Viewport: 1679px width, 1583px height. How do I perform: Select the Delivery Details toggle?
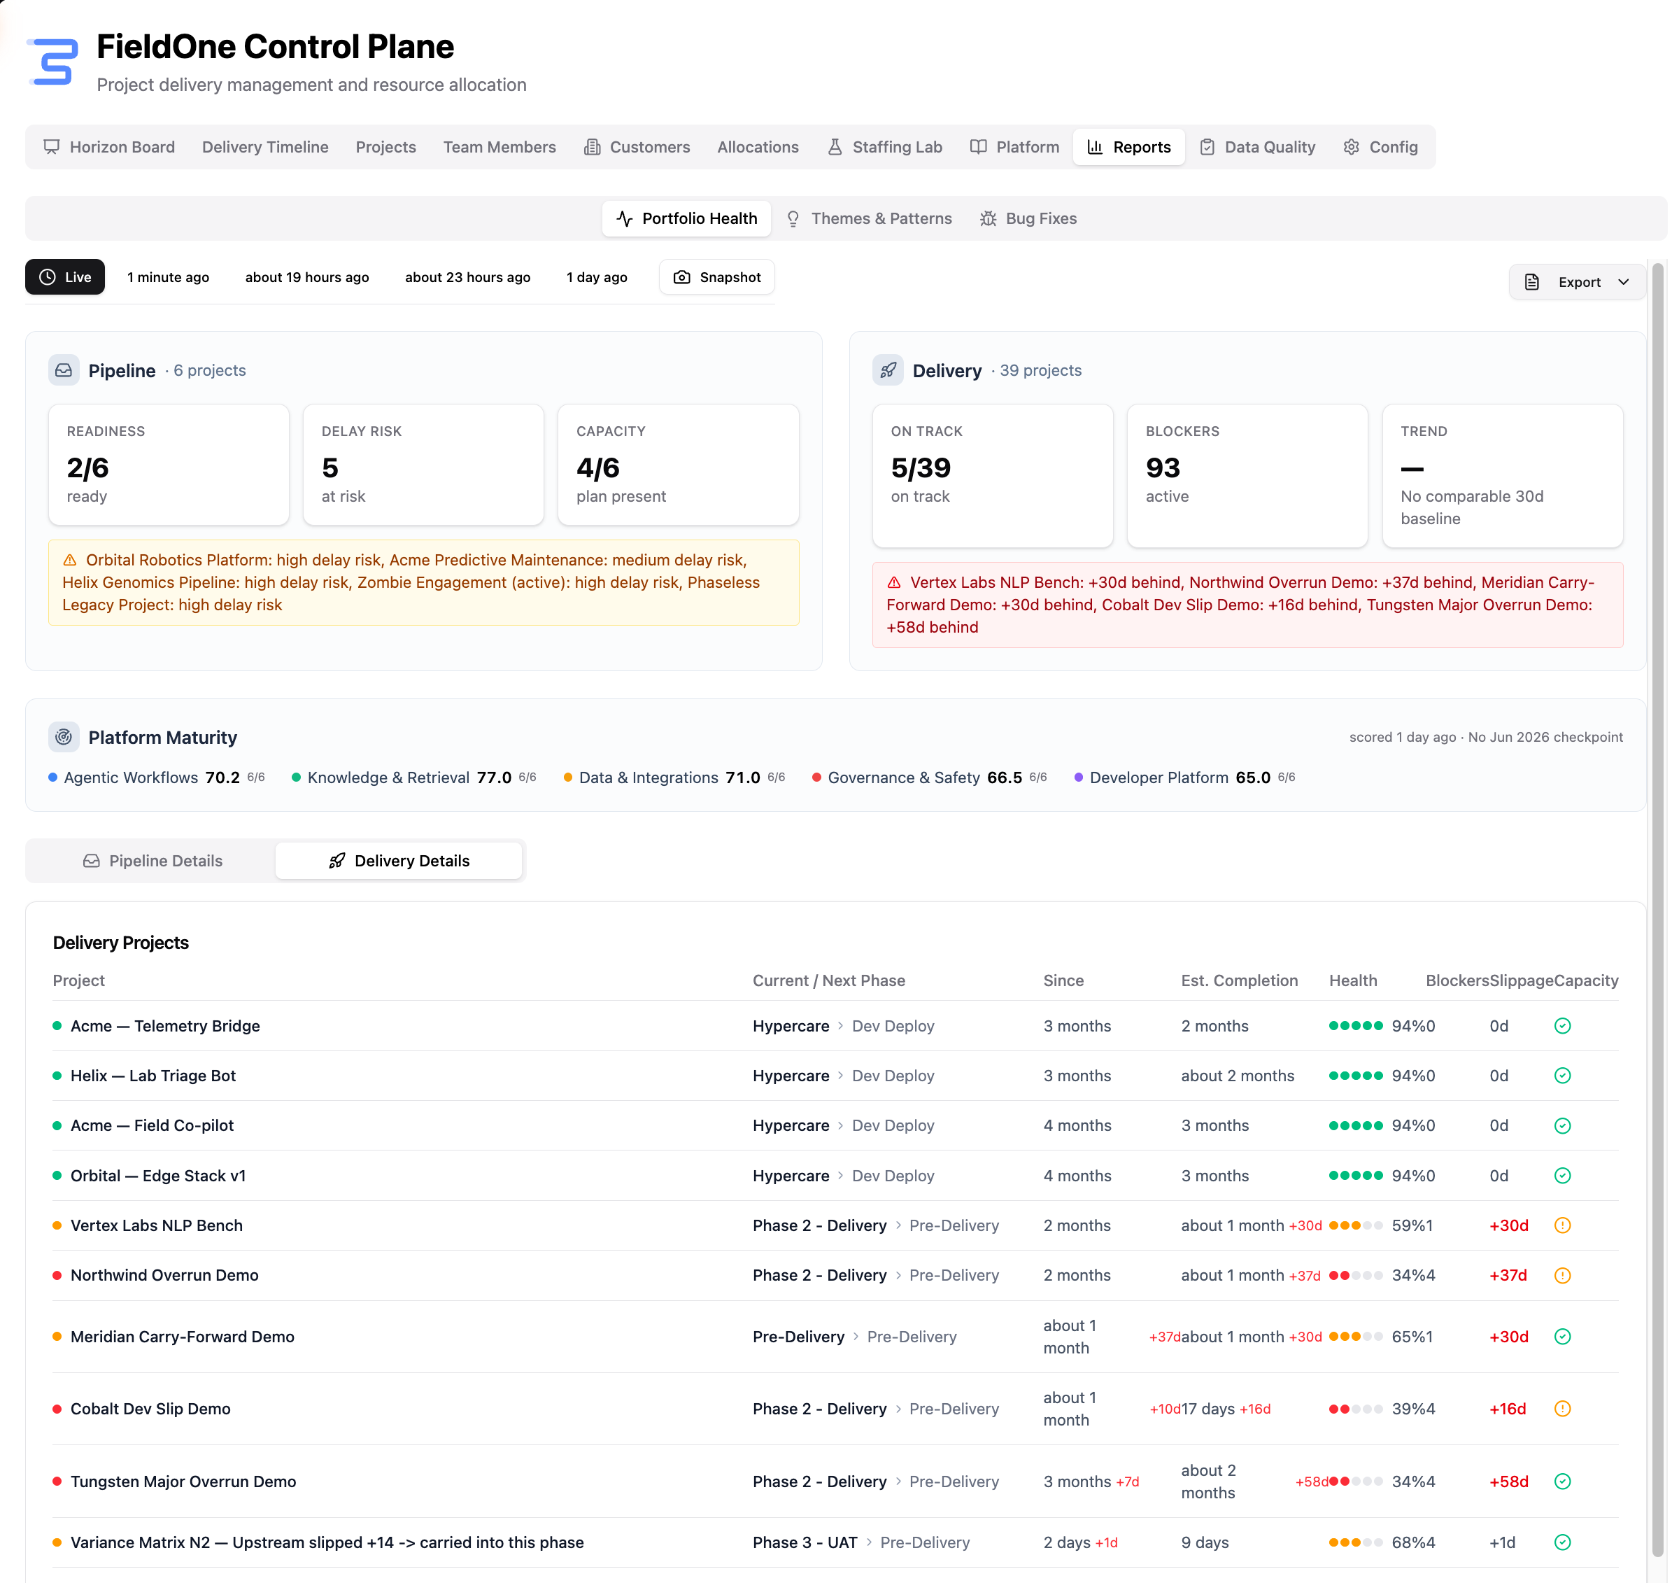coord(399,861)
